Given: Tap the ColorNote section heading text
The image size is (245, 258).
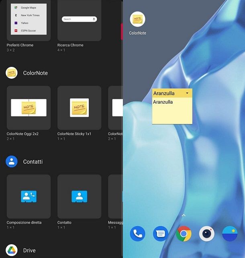Looking at the screenshot, I should 35,73.
